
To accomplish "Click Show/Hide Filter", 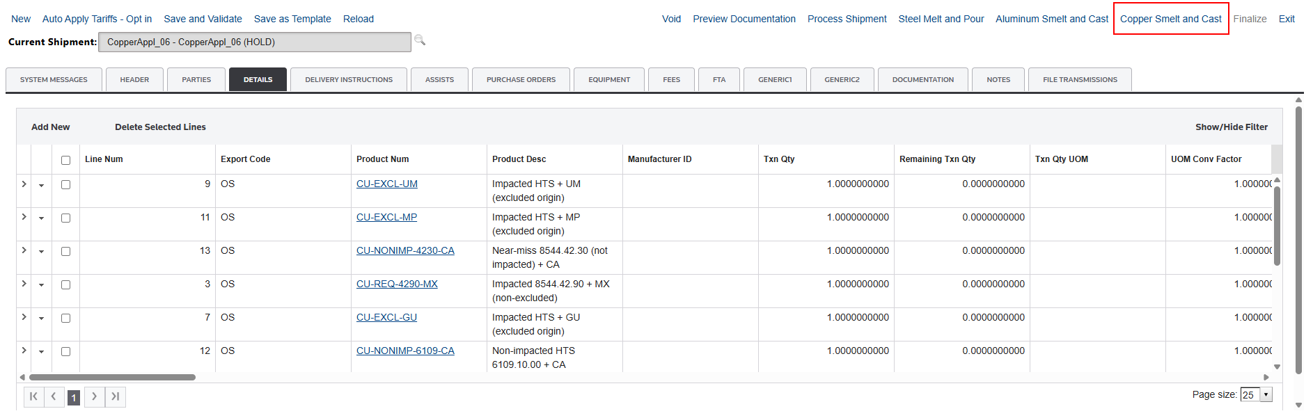I will (x=1232, y=127).
